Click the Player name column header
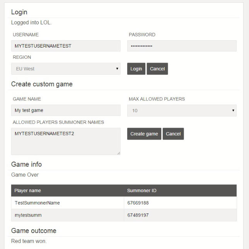 (28, 191)
